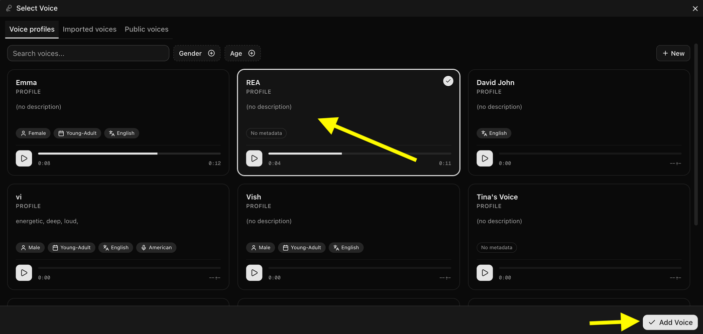The height and width of the screenshot is (334, 703).
Task: Click American accent tag on vi card
Action: (156, 247)
